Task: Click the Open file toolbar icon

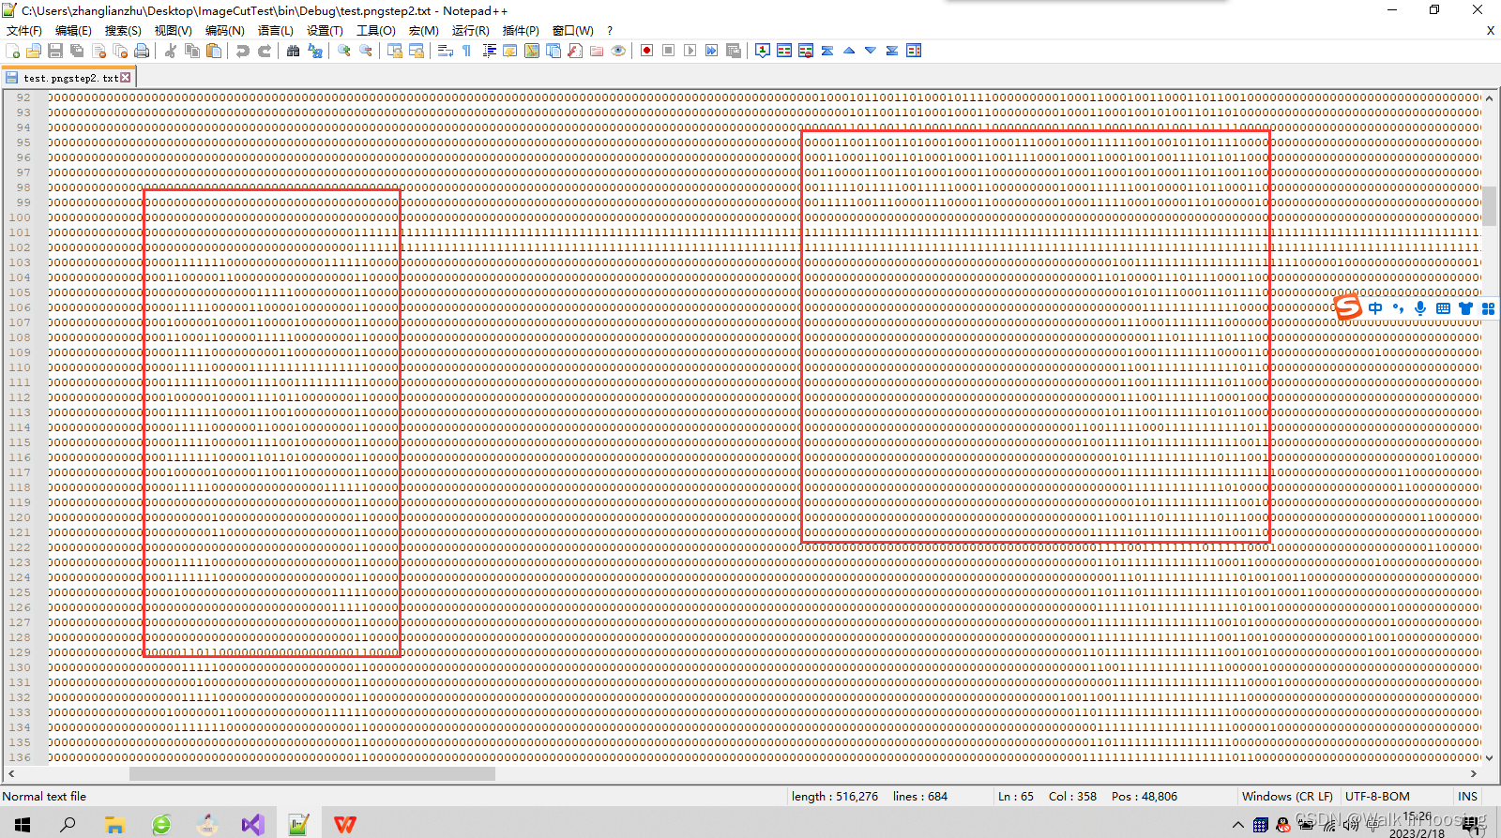Action: coord(34,51)
